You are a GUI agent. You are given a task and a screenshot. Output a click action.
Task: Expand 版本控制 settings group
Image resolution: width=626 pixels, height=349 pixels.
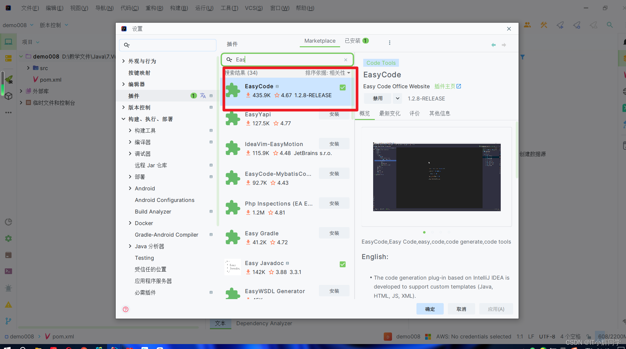(123, 107)
